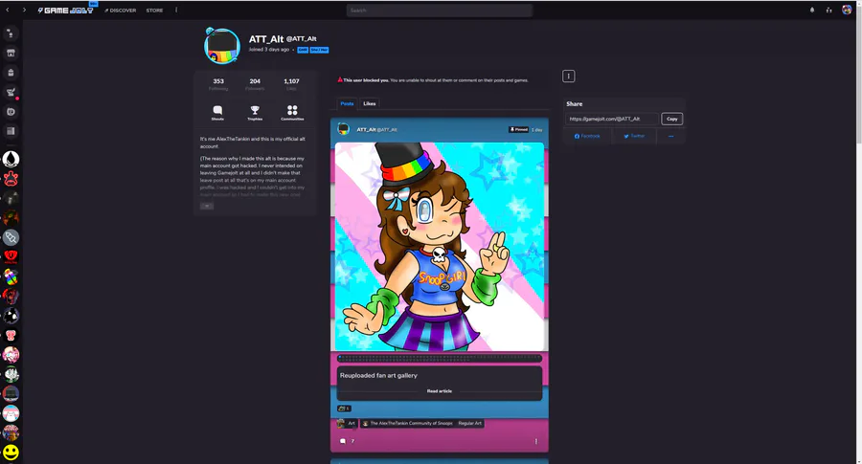Open the Trophies section
The height and width of the screenshot is (464, 862).
point(255,113)
